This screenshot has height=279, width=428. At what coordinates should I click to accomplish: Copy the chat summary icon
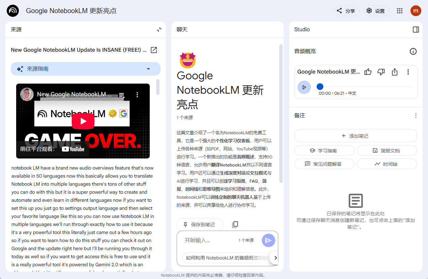(235, 225)
